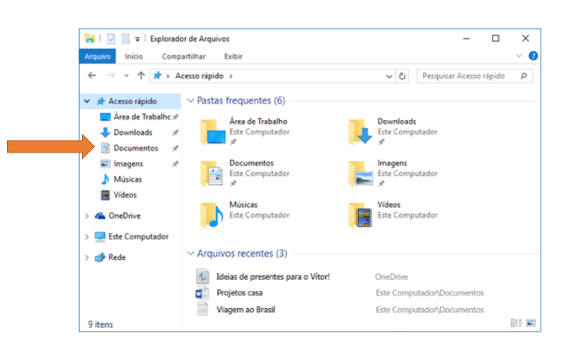The width and height of the screenshot is (562, 350).
Task: Select Documentos in the sidebar
Action: 135,148
